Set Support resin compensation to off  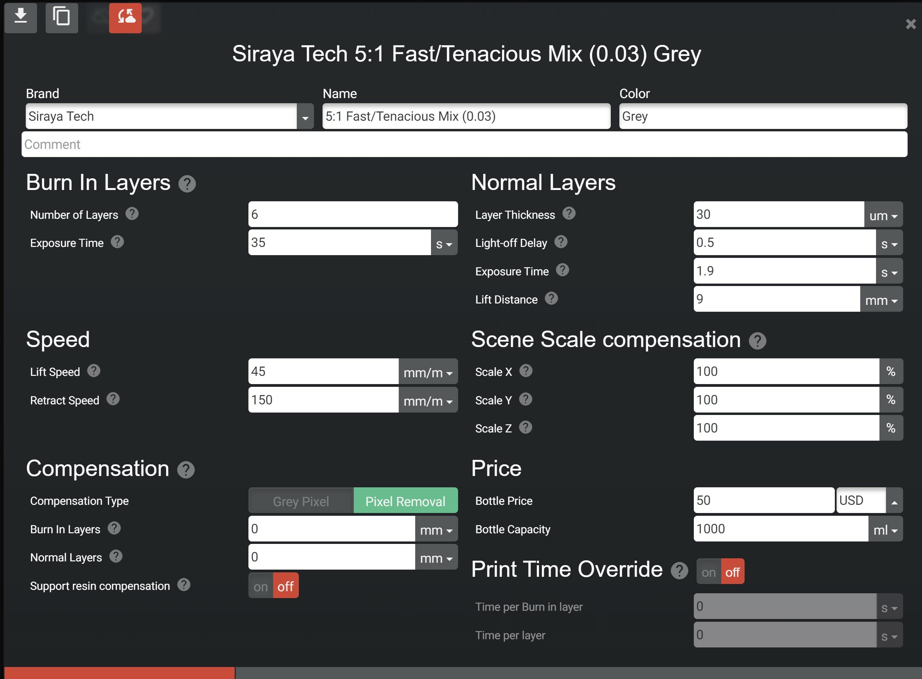click(285, 586)
